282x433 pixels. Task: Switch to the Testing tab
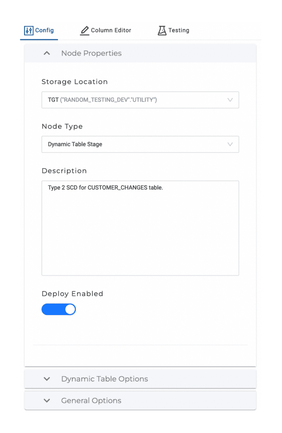[x=173, y=30]
